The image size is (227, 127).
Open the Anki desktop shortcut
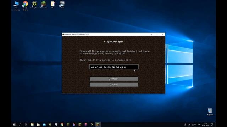point(62,5)
